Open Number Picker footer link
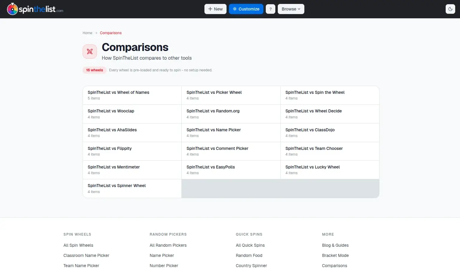Viewport: 460px width, 268px height. click(164, 266)
